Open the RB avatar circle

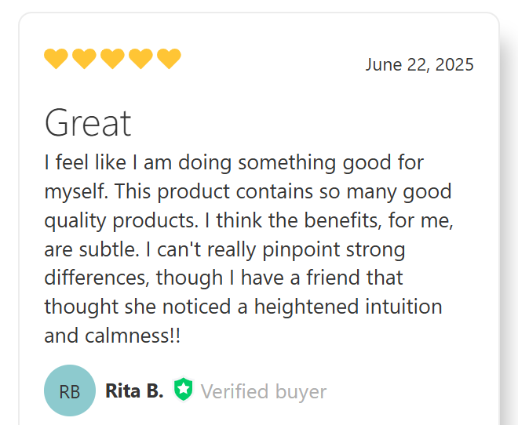click(x=70, y=390)
